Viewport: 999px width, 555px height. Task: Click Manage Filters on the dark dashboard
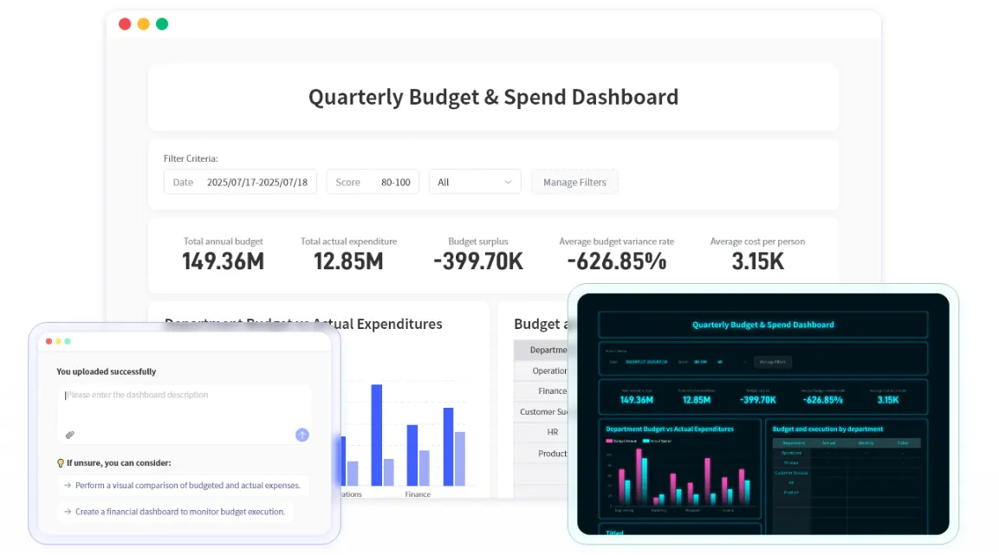click(x=772, y=361)
